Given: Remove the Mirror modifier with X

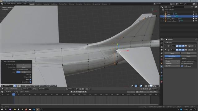Looking at the screenshot, I should click(196, 46).
